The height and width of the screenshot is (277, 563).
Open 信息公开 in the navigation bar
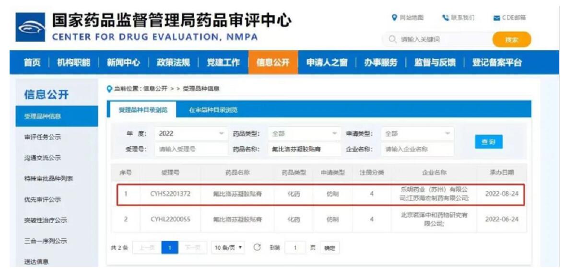[273, 63]
